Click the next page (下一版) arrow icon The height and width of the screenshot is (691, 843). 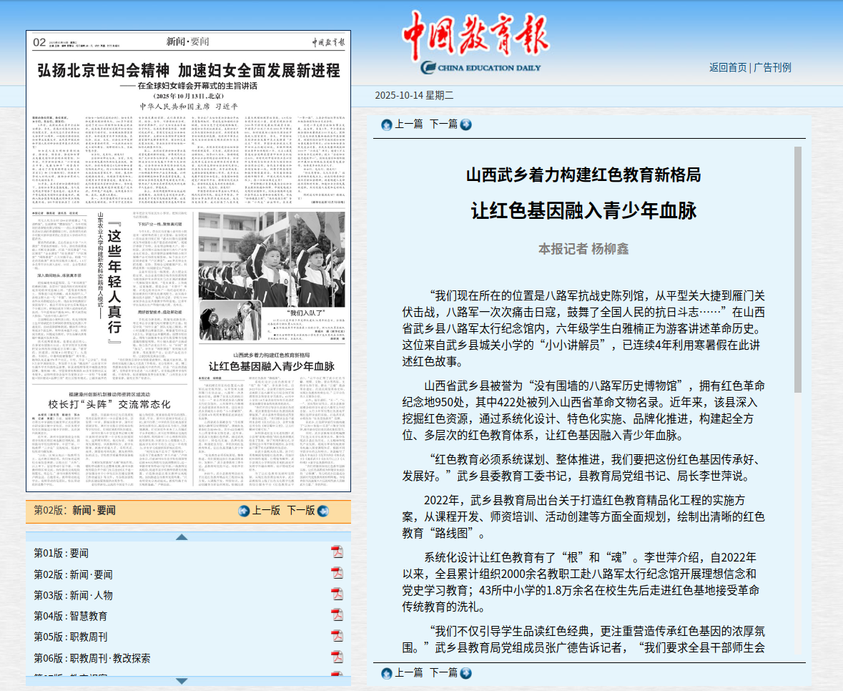(x=322, y=511)
